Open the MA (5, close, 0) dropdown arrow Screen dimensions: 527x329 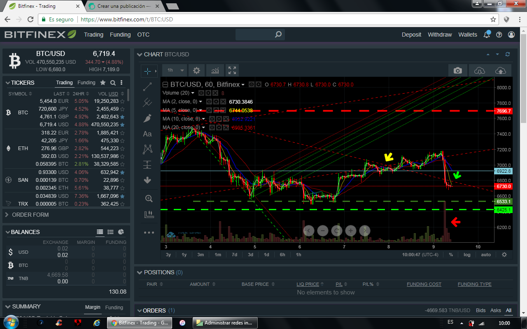pos(201,110)
